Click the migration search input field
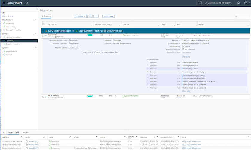Viewport: 251px width, 150px height. pos(243,16)
